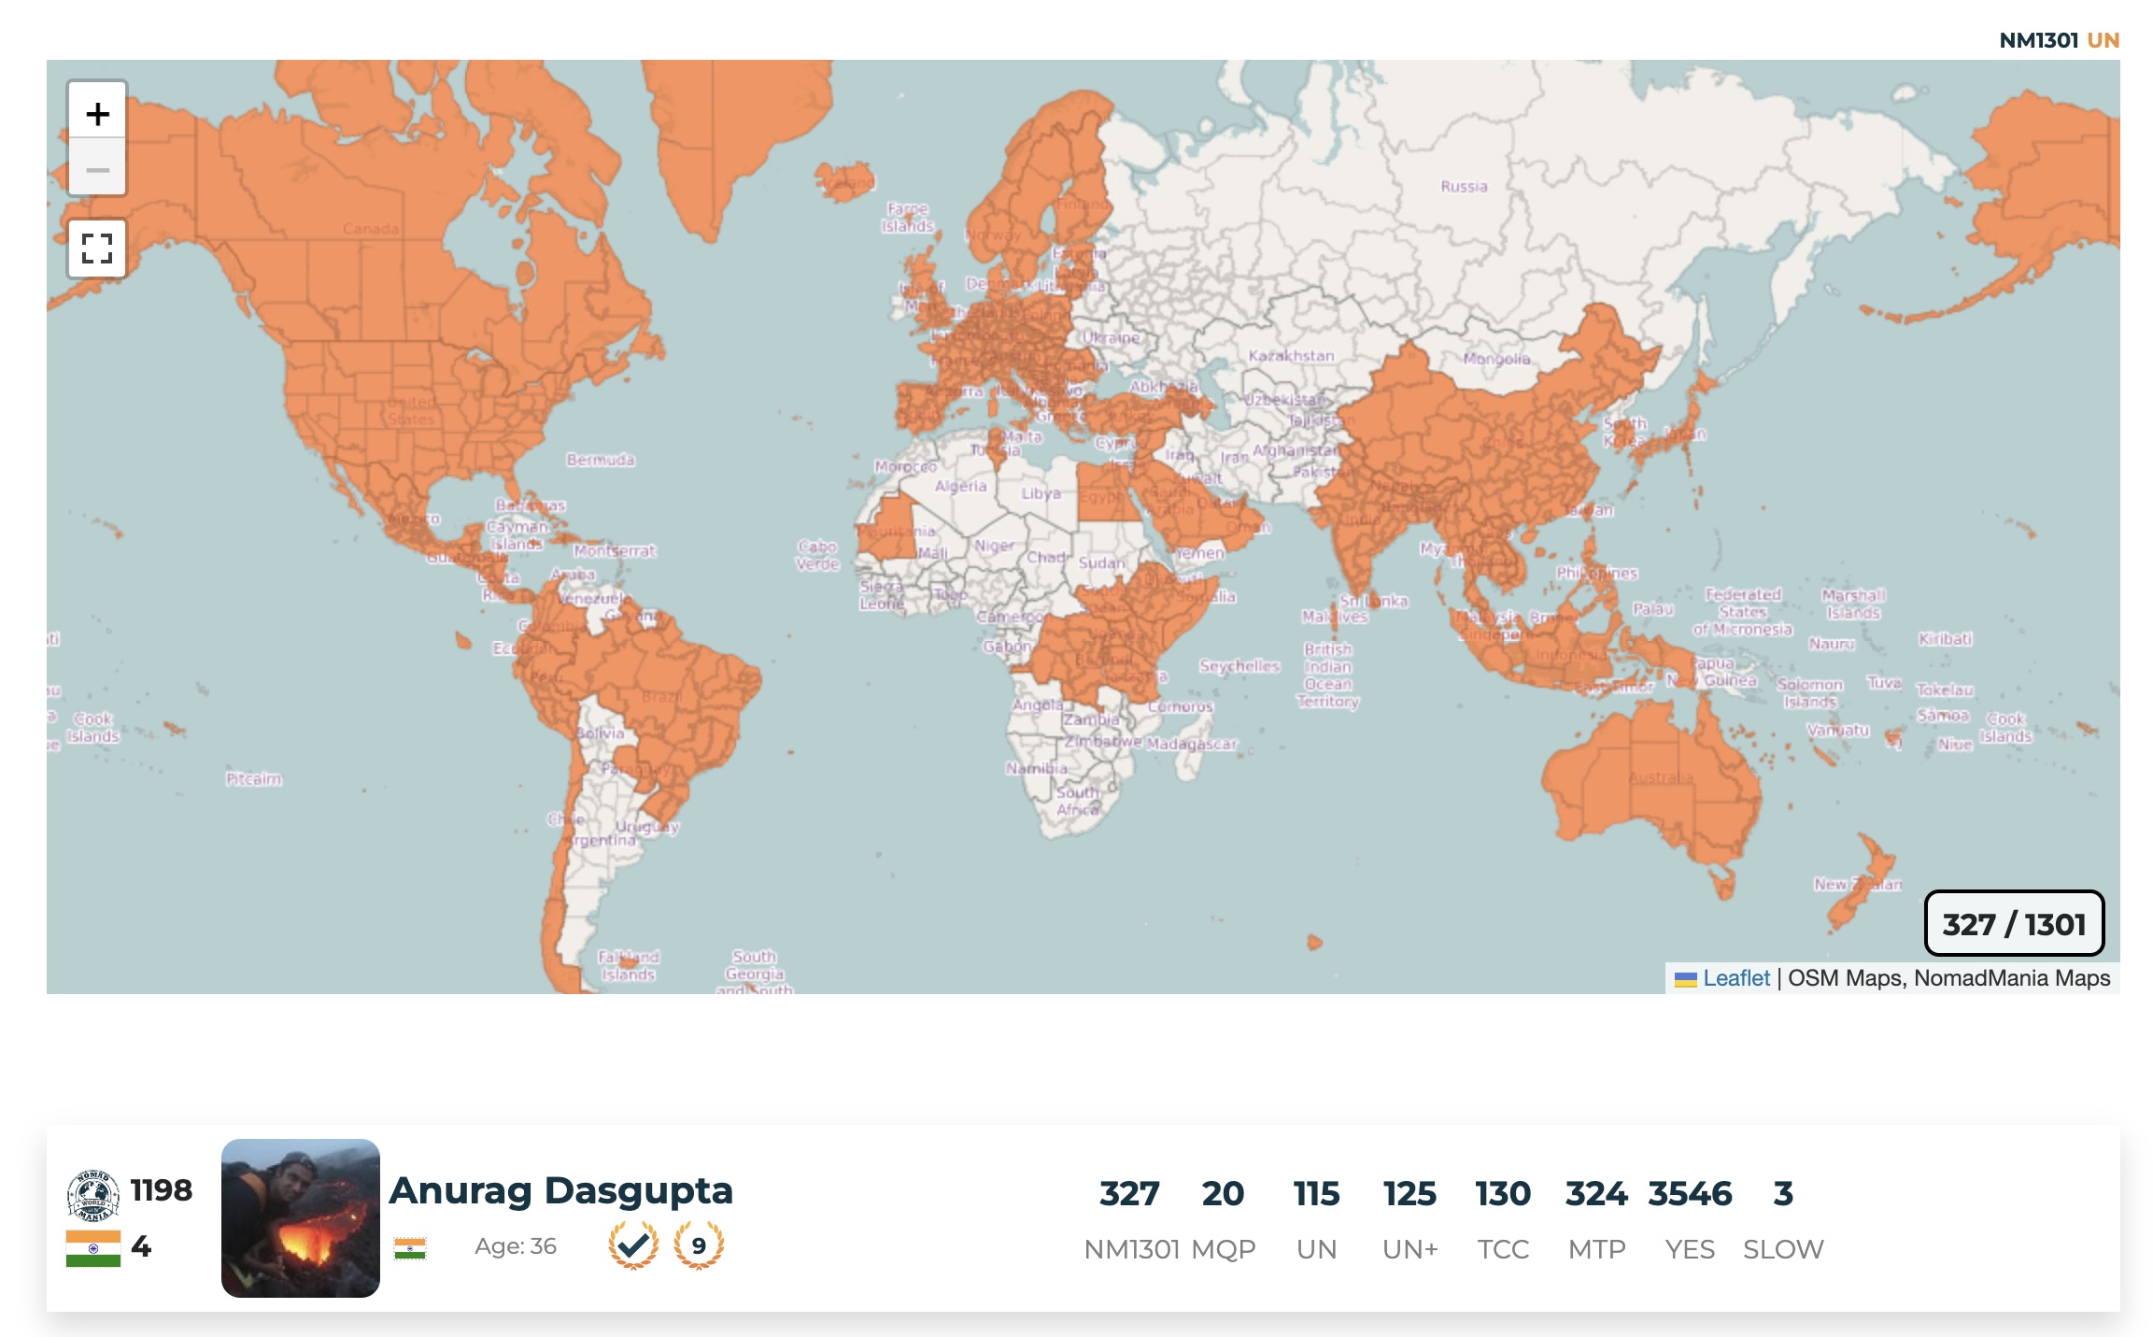Click the small India flag under name

pyautogui.click(x=410, y=1248)
